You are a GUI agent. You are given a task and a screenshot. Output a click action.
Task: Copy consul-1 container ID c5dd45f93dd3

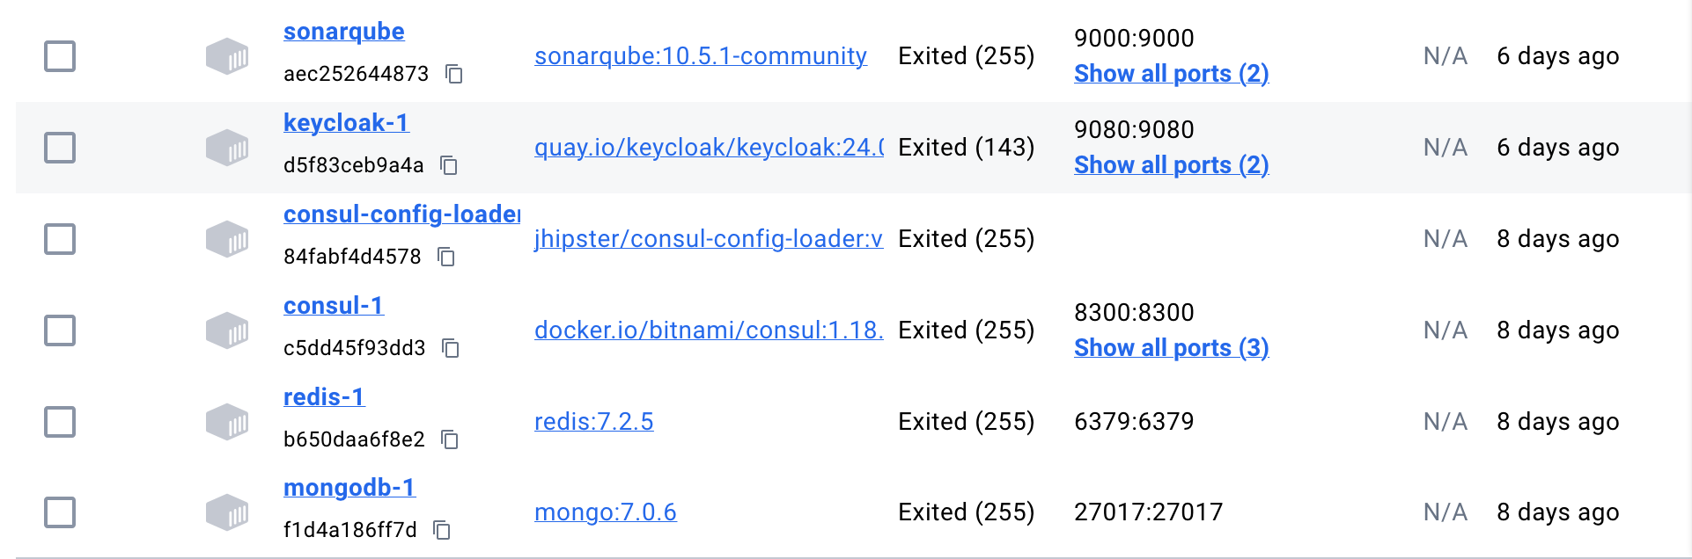[451, 348]
